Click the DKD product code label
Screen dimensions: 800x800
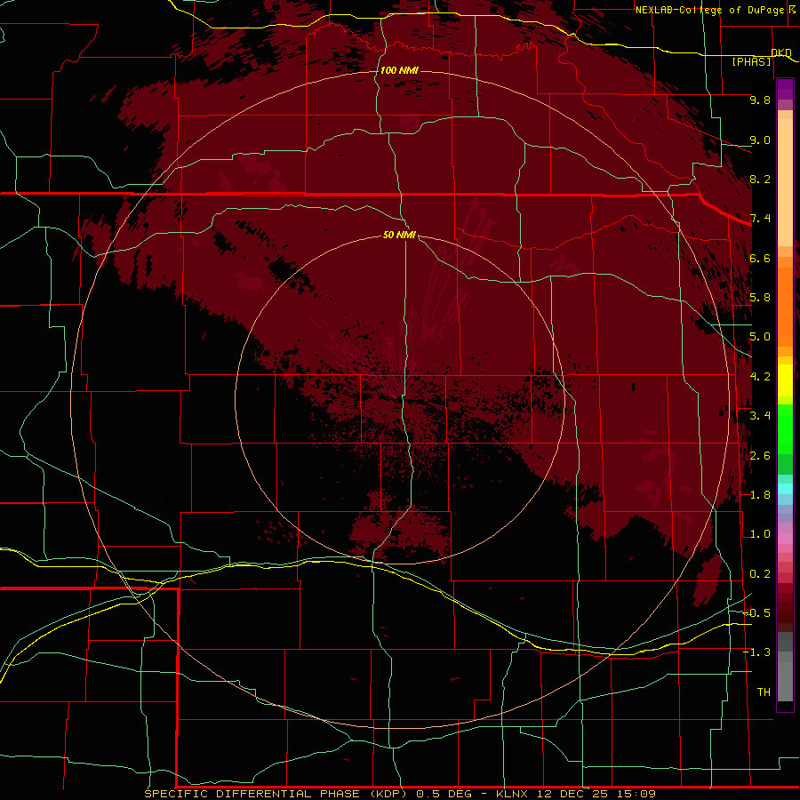[x=780, y=52]
